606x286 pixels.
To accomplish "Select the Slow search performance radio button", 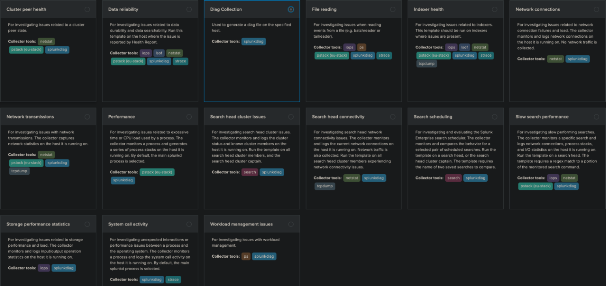I will 596,116.
